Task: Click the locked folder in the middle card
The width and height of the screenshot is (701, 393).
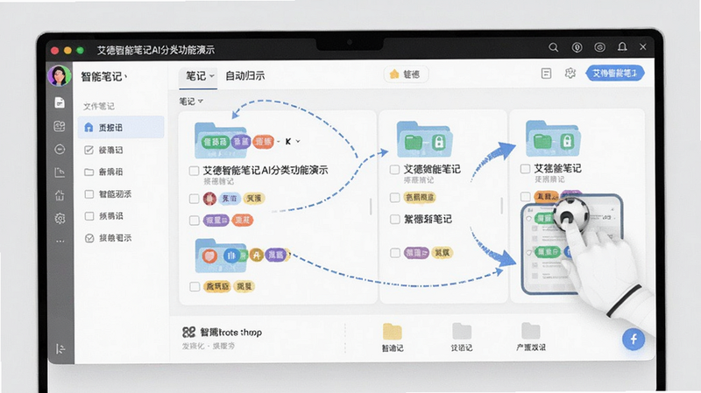Action: click(424, 139)
